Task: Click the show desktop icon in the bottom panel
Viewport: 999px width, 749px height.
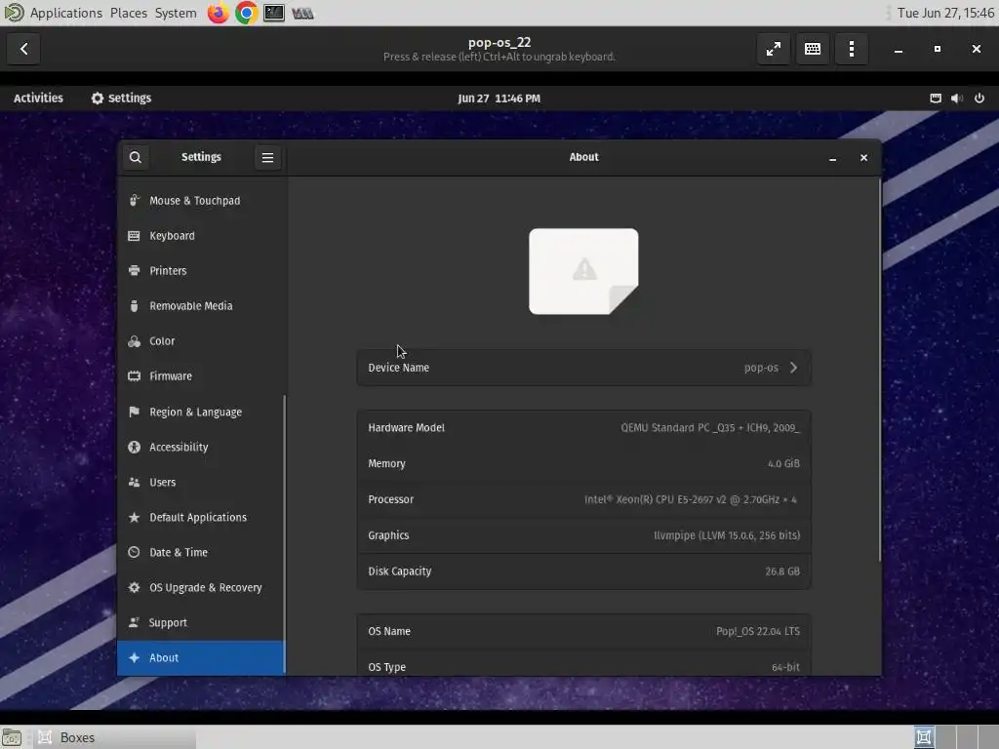Action: point(12,737)
